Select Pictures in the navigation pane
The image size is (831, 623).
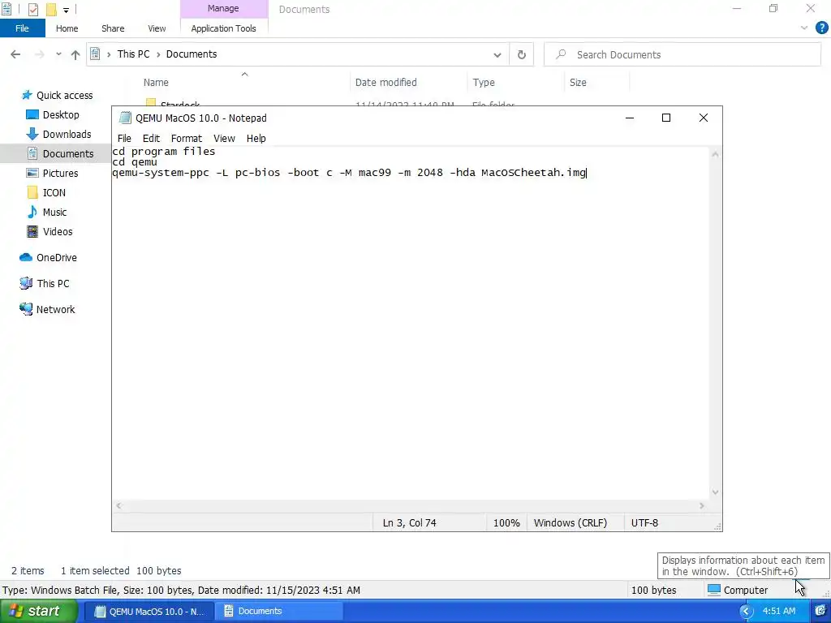pyautogui.click(x=60, y=174)
